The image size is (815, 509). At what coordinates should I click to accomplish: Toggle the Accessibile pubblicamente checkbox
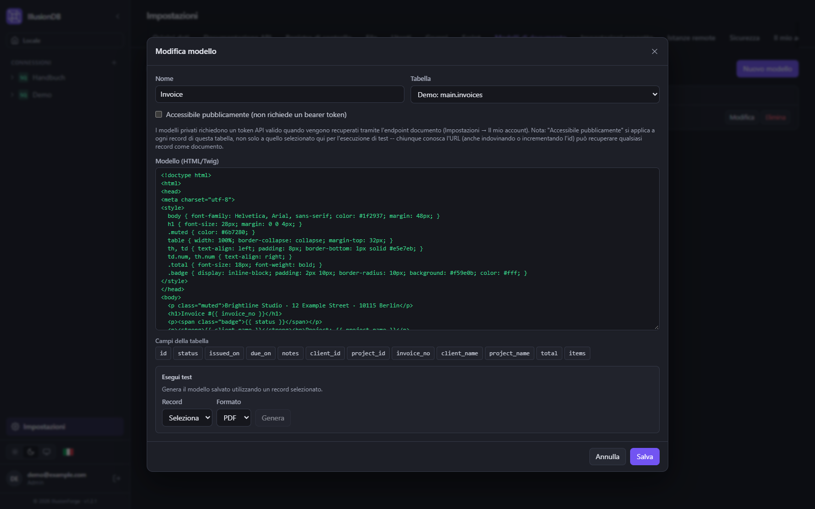coord(159,115)
